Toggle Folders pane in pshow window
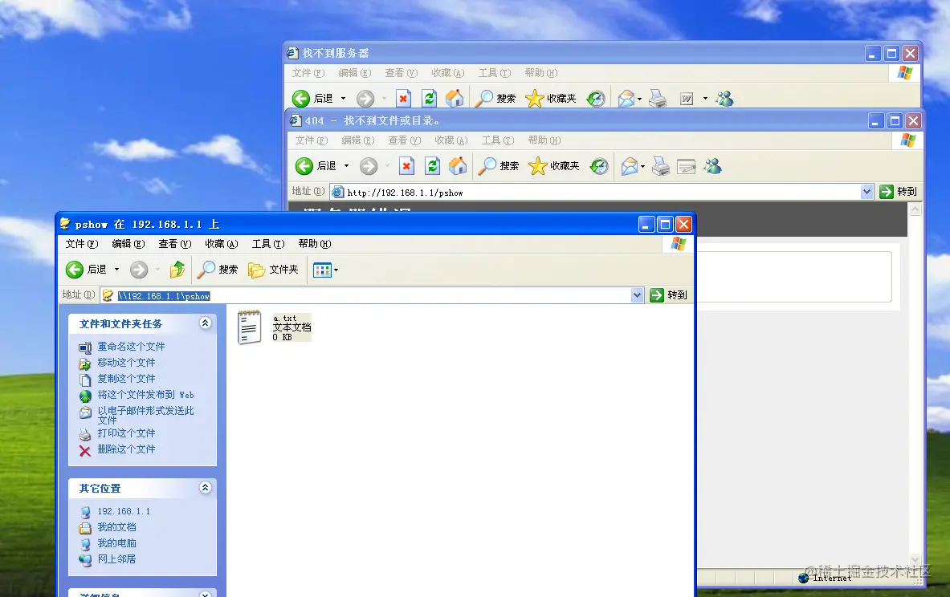Screen dimensions: 950x597 coord(274,270)
